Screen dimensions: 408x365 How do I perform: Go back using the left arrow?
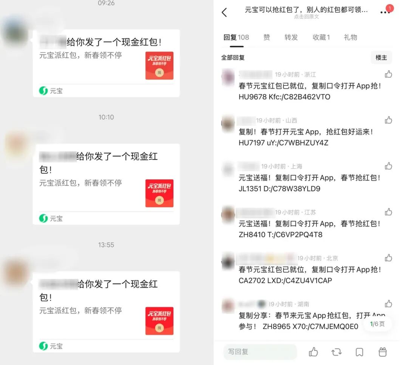tap(224, 12)
